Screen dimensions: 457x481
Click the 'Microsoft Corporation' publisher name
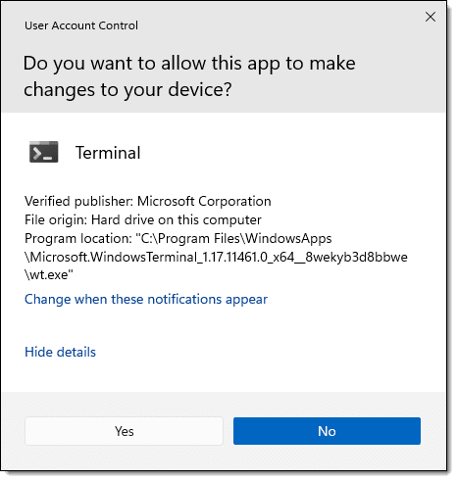point(204,201)
